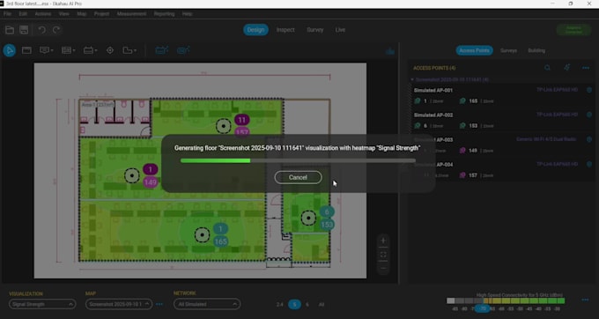This screenshot has width=599, height=319.
Task: Open the Network All Simulated dropdown
Action: point(207,304)
